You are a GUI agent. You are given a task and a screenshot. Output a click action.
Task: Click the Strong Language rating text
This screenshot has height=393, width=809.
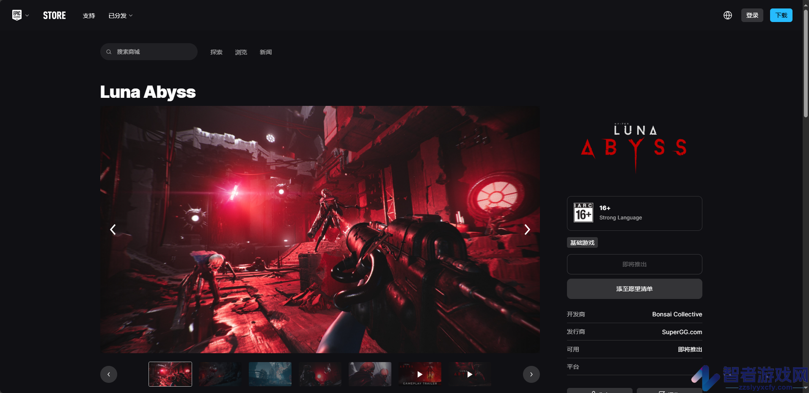pyautogui.click(x=620, y=218)
